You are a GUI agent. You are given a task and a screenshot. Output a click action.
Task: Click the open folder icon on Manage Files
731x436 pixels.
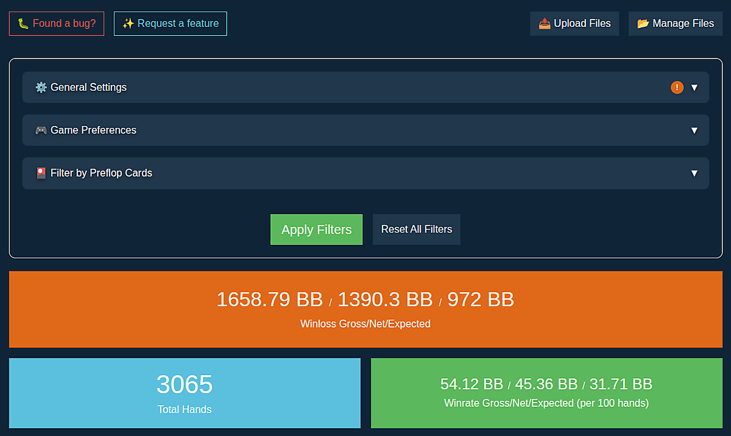[643, 24]
